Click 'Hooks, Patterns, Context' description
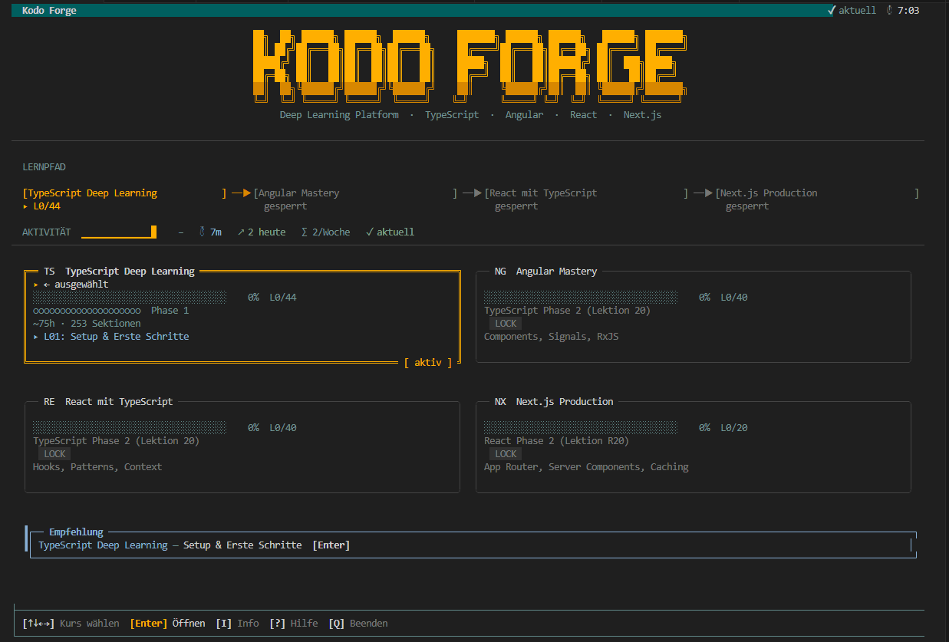The width and height of the screenshot is (949, 642). [97, 467]
